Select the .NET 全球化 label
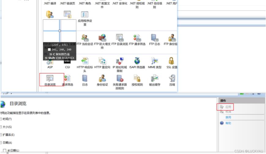 (120, 3)
